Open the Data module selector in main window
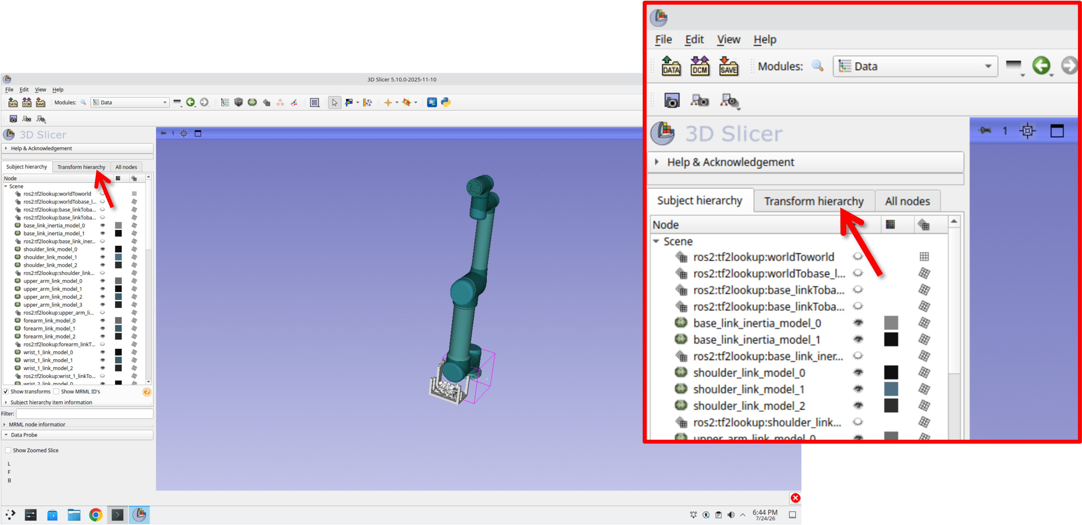This screenshot has width=1082, height=525. (x=130, y=102)
